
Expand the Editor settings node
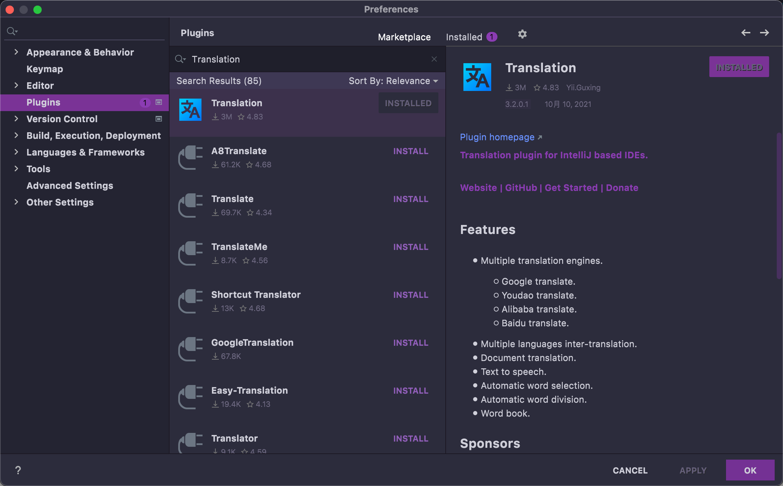(x=16, y=85)
